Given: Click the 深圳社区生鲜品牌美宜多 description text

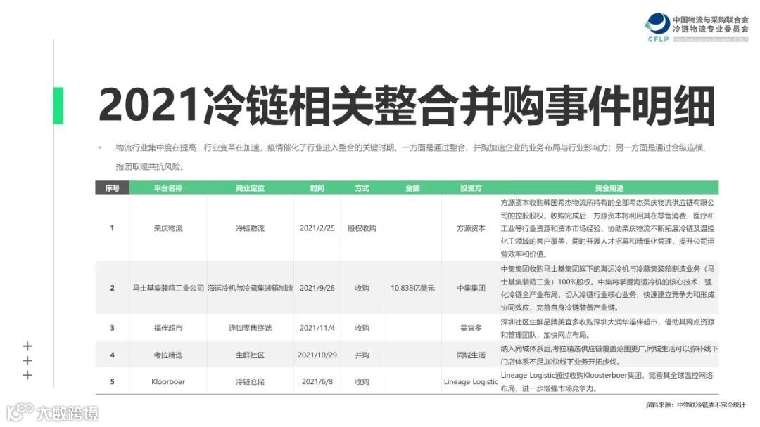Looking at the screenshot, I should [x=608, y=328].
